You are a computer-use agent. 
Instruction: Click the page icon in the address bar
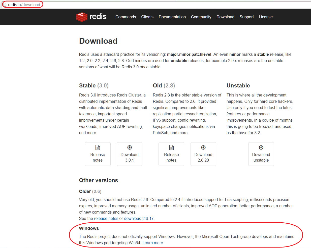click(5, 5)
